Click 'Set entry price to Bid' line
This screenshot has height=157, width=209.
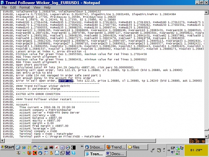pos(34,73)
